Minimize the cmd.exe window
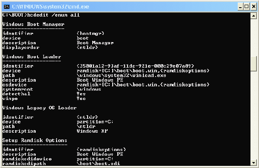This screenshot has width=259, height=168. click(240, 7)
